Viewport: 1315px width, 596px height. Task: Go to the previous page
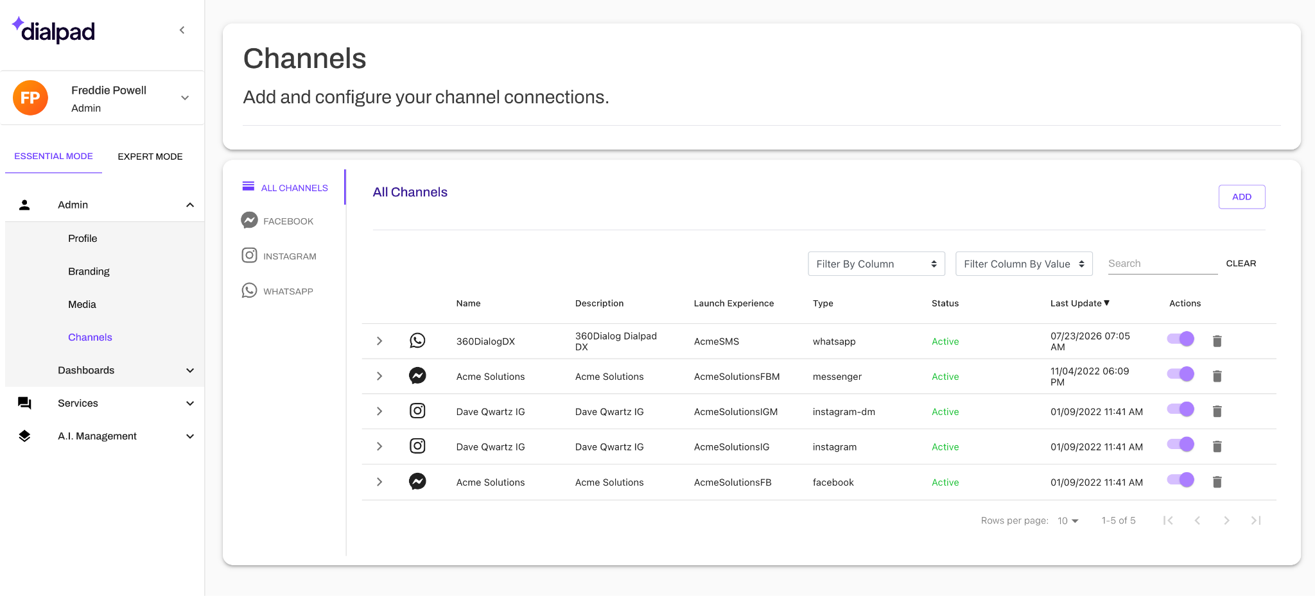click(x=1197, y=520)
